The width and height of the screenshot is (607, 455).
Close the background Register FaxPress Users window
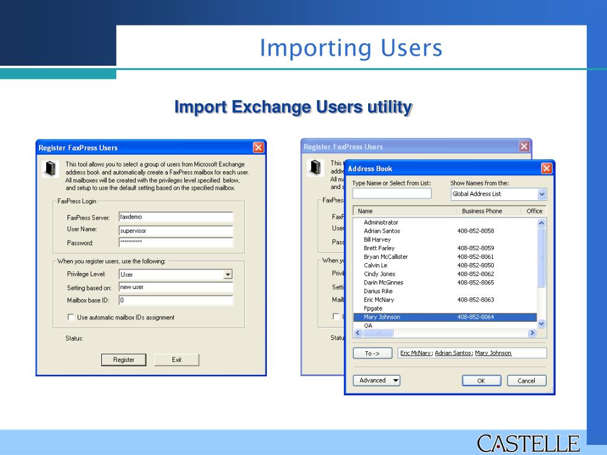pos(524,146)
